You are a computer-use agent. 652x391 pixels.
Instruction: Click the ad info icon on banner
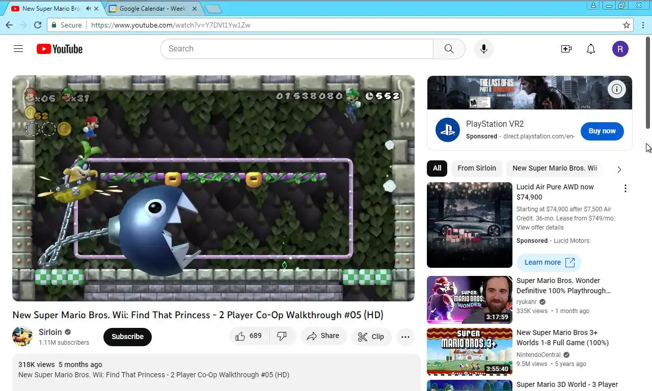pos(617,90)
